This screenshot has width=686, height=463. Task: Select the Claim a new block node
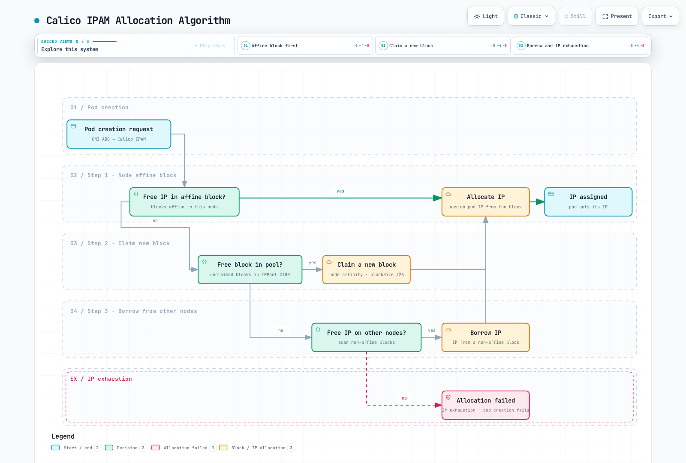click(x=367, y=270)
